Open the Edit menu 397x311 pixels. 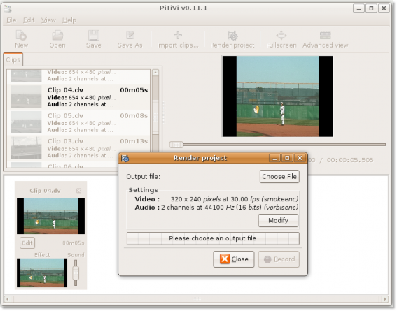pyautogui.click(x=29, y=20)
